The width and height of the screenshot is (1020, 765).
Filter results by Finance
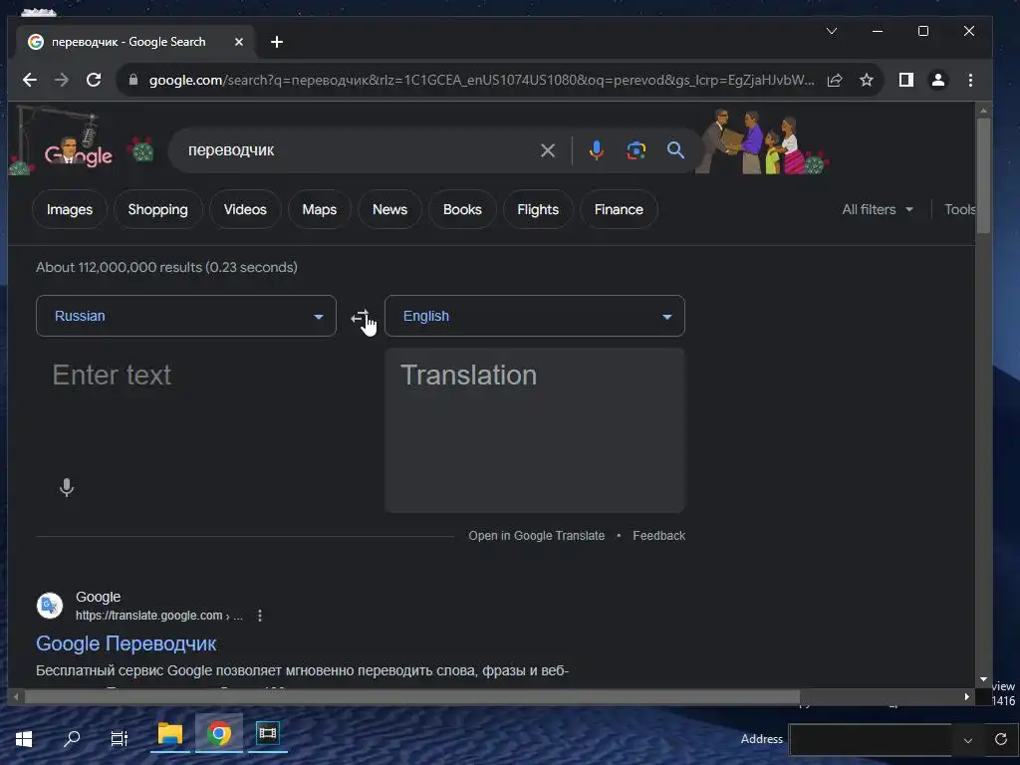pyautogui.click(x=619, y=209)
